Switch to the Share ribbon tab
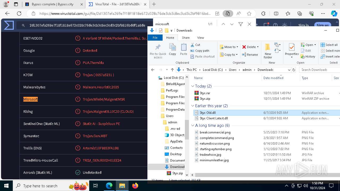Image resolution: width=340 pixels, height=191 pixels. pos(186,38)
